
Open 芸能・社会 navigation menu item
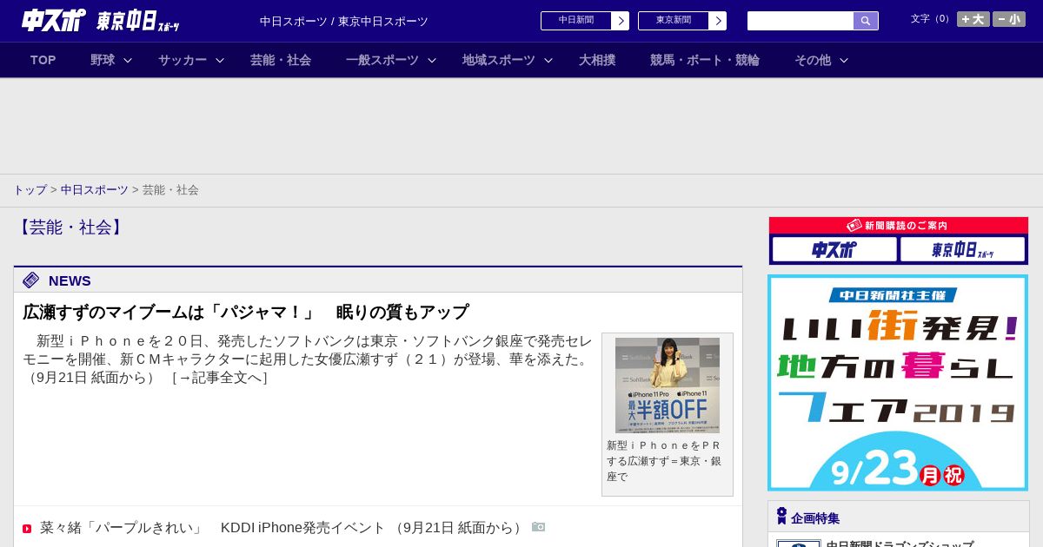281,60
